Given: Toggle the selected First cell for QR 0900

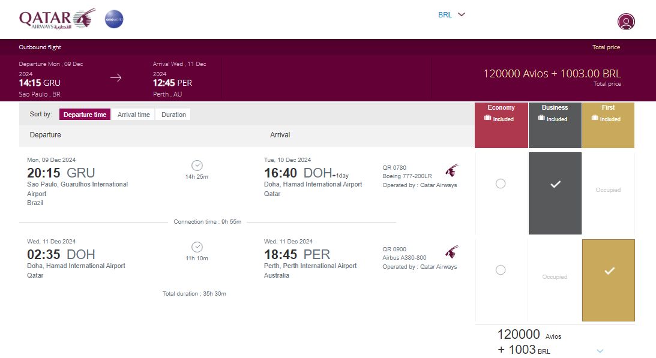Looking at the screenshot, I should 609,280.
